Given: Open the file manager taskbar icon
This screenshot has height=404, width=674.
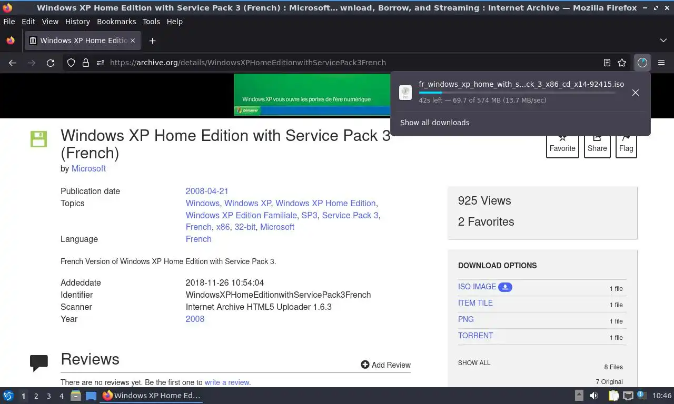Looking at the screenshot, I should (x=76, y=396).
